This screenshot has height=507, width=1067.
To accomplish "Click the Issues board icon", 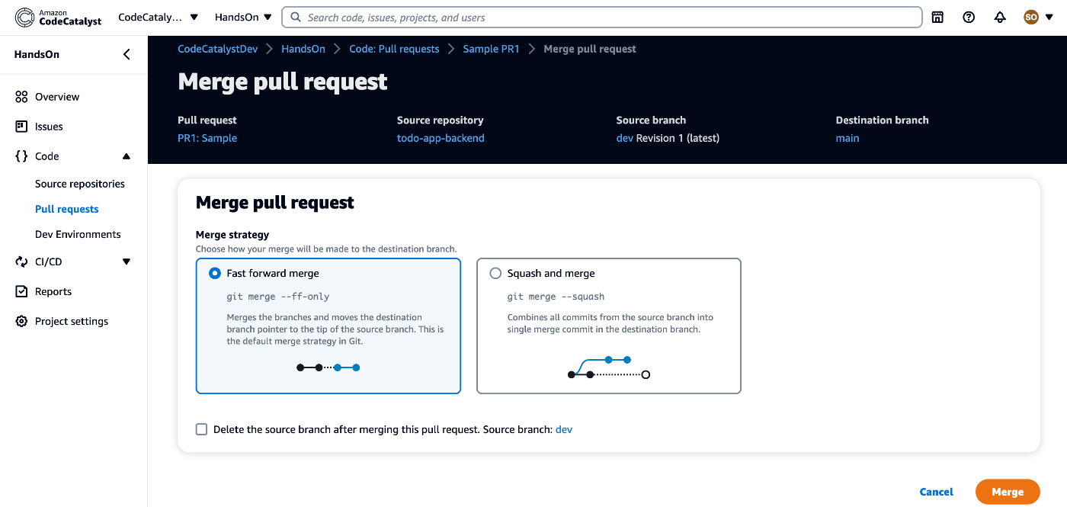I will pyautogui.click(x=21, y=127).
